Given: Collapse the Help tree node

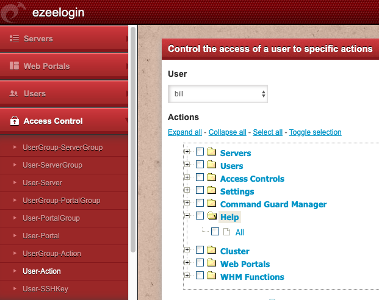Looking at the screenshot, I should 187,216.
